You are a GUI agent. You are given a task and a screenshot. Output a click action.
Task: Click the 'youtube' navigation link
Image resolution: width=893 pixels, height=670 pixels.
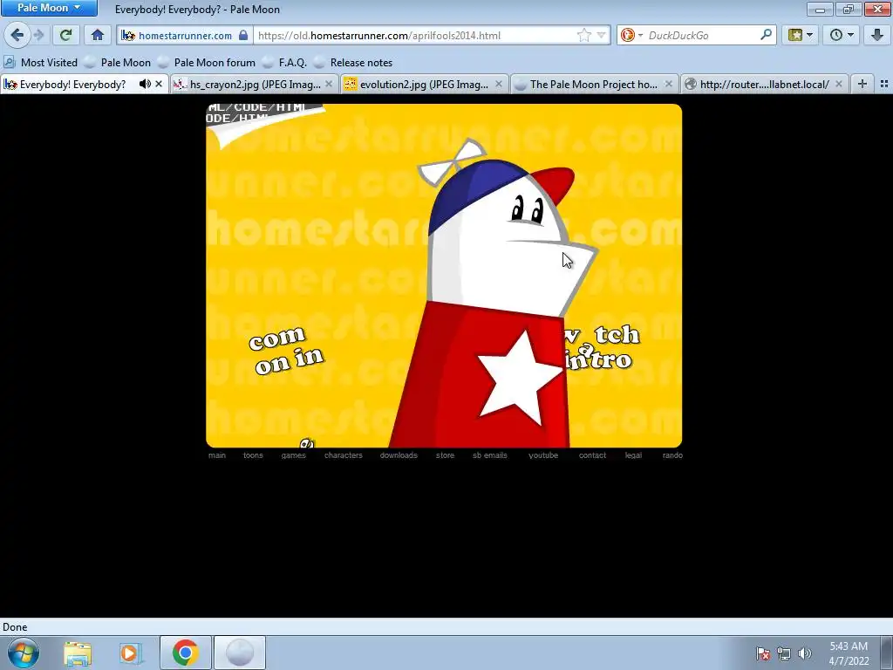pyautogui.click(x=543, y=455)
